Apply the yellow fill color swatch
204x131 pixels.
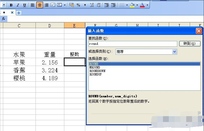pos(132,5)
